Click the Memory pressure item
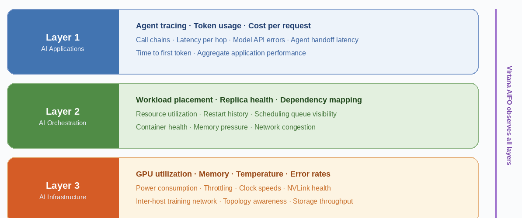The height and width of the screenshot is (218, 522). (x=220, y=127)
